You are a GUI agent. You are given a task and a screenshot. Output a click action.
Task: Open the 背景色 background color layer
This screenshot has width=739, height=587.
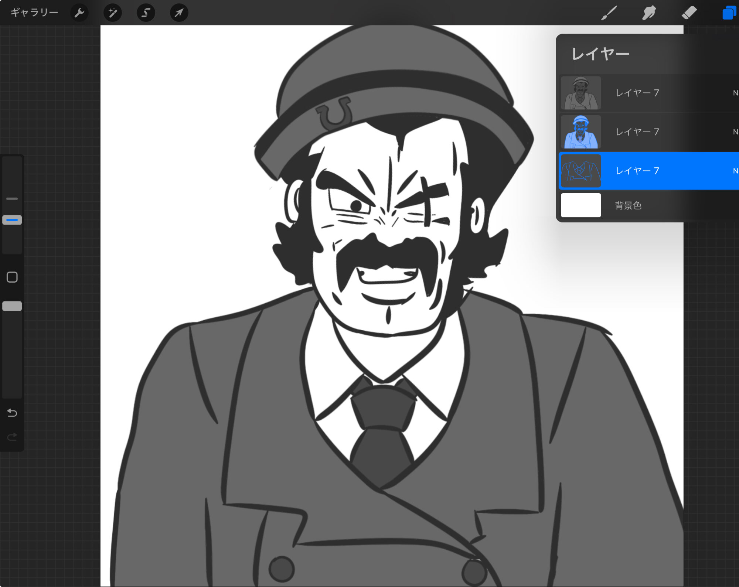tap(628, 205)
